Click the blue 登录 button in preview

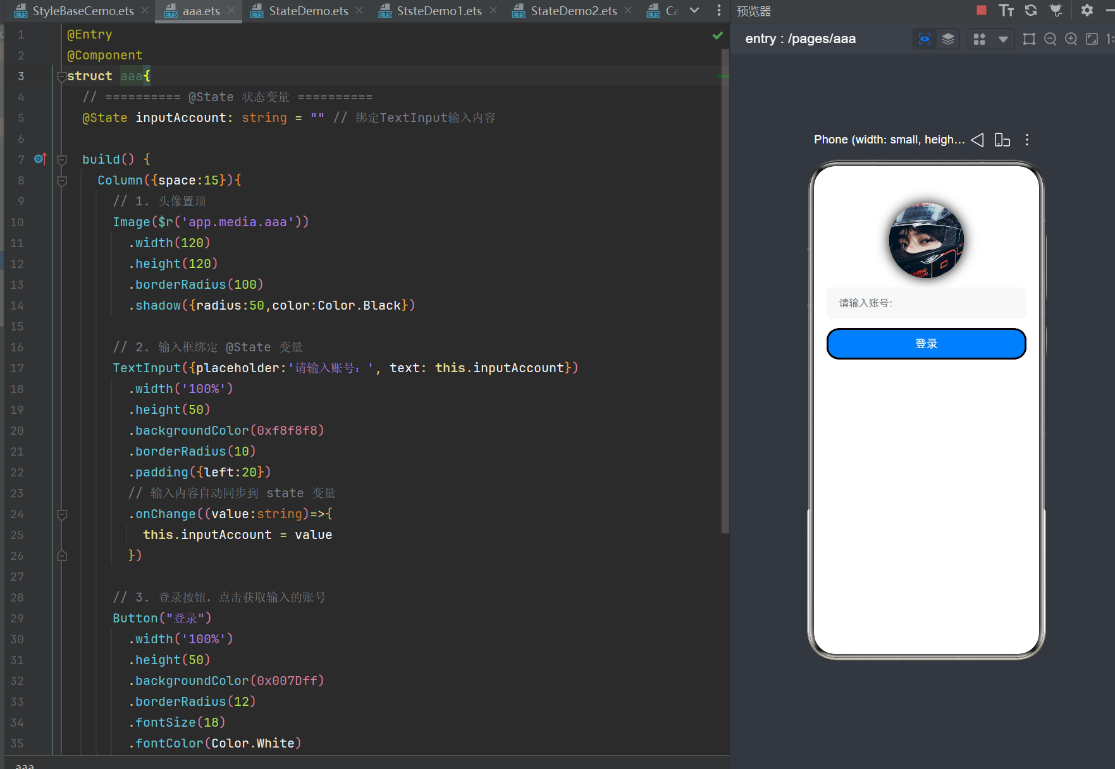click(926, 344)
